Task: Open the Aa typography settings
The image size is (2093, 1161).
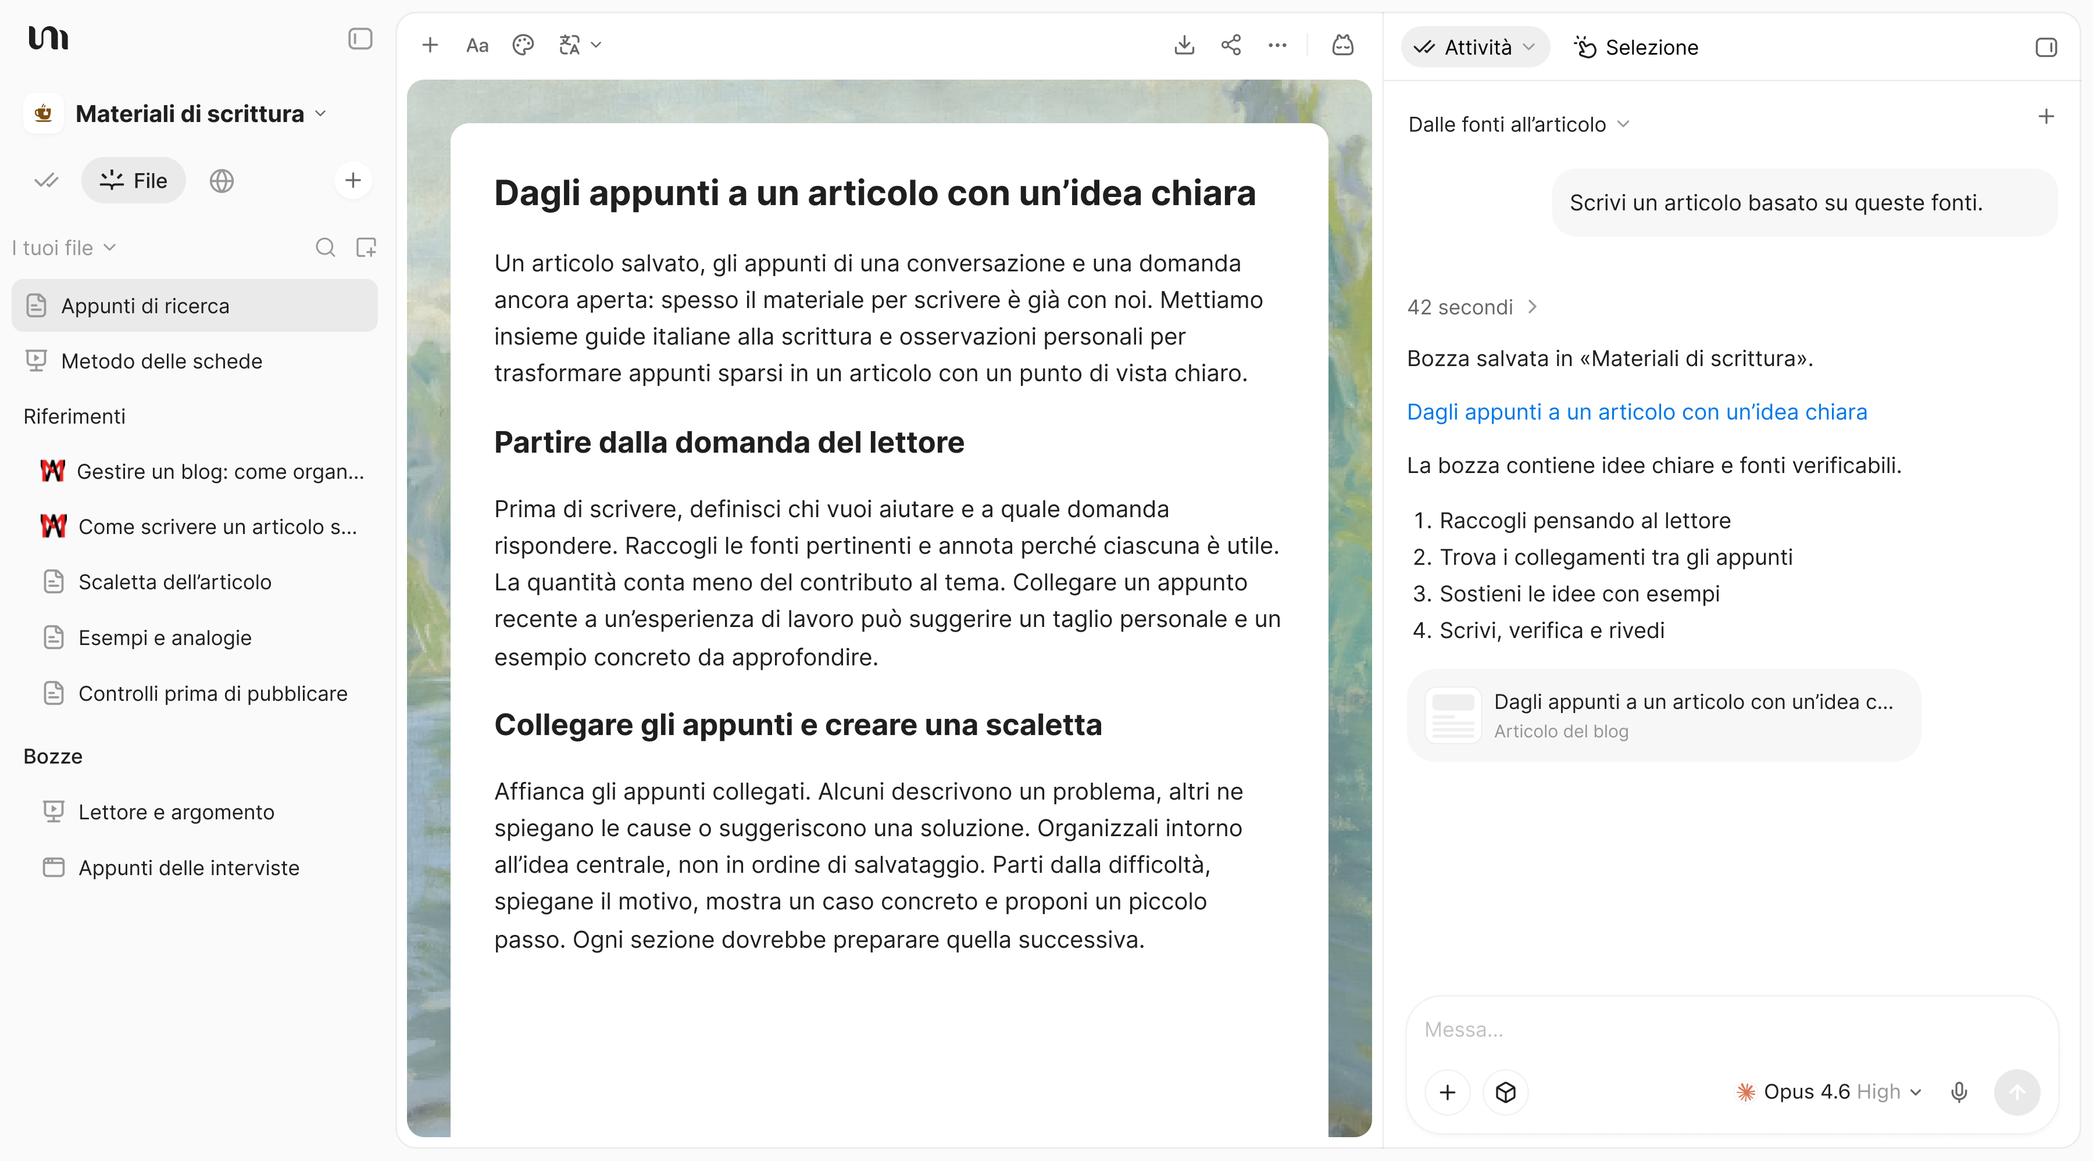Action: 477,45
